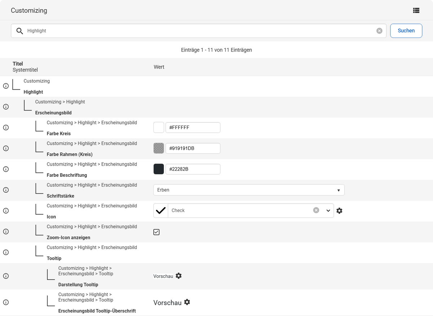Select the Farbe Kreis entry
This screenshot has height=316, width=433.
pyautogui.click(x=59, y=133)
